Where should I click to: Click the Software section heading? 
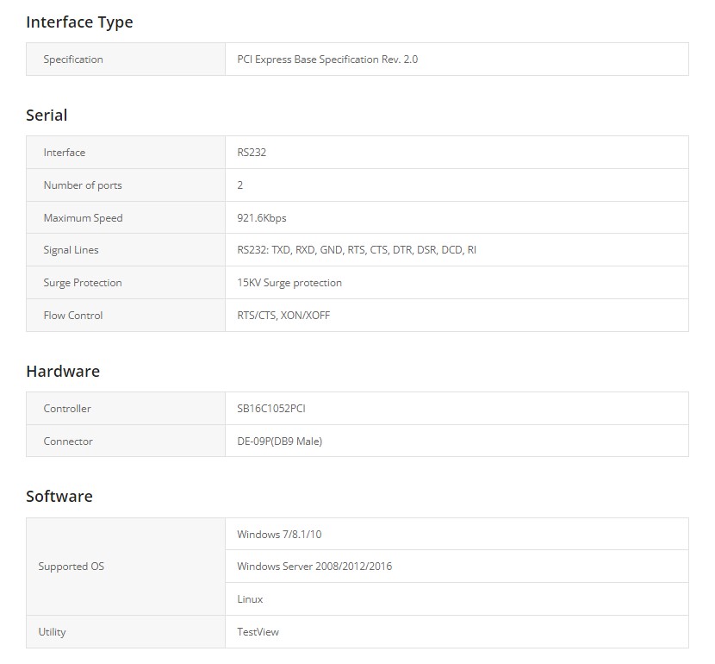click(x=59, y=497)
